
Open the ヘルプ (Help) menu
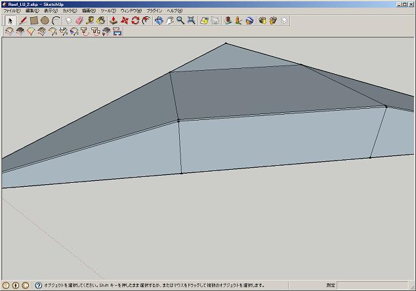coord(175,11)
